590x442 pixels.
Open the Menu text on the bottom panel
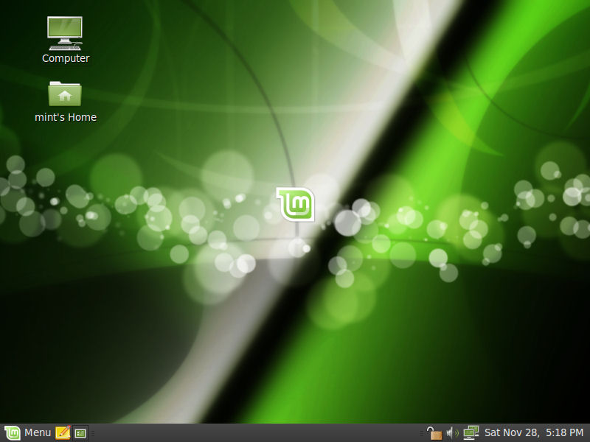click(x=38, y=432)
